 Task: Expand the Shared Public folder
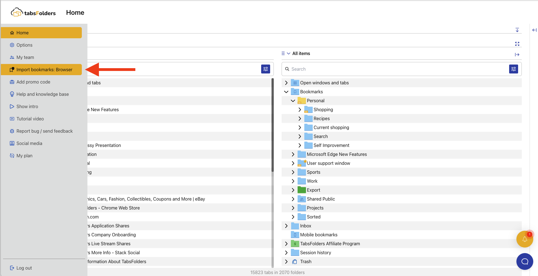coord(293,199)
